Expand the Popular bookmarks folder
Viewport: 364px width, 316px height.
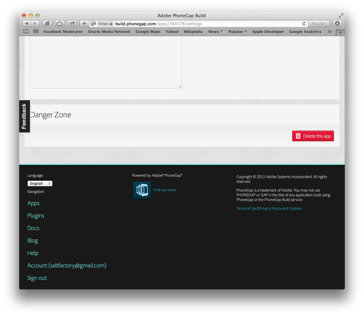237,31
